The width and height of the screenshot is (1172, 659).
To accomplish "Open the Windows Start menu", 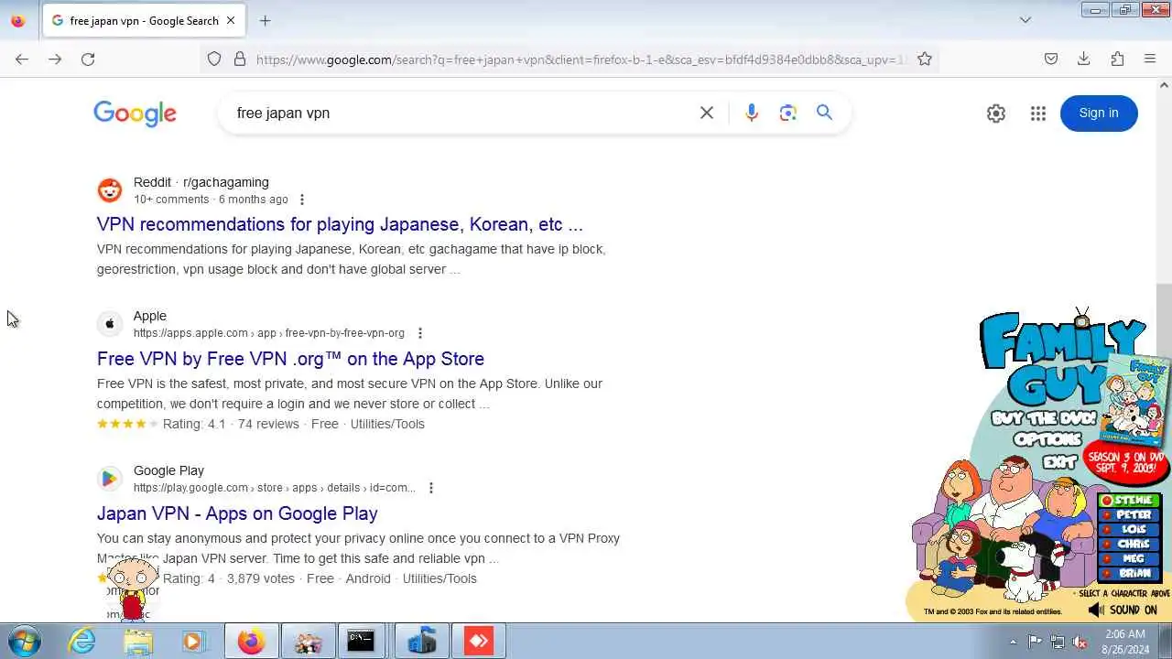I will click(24, 642).
